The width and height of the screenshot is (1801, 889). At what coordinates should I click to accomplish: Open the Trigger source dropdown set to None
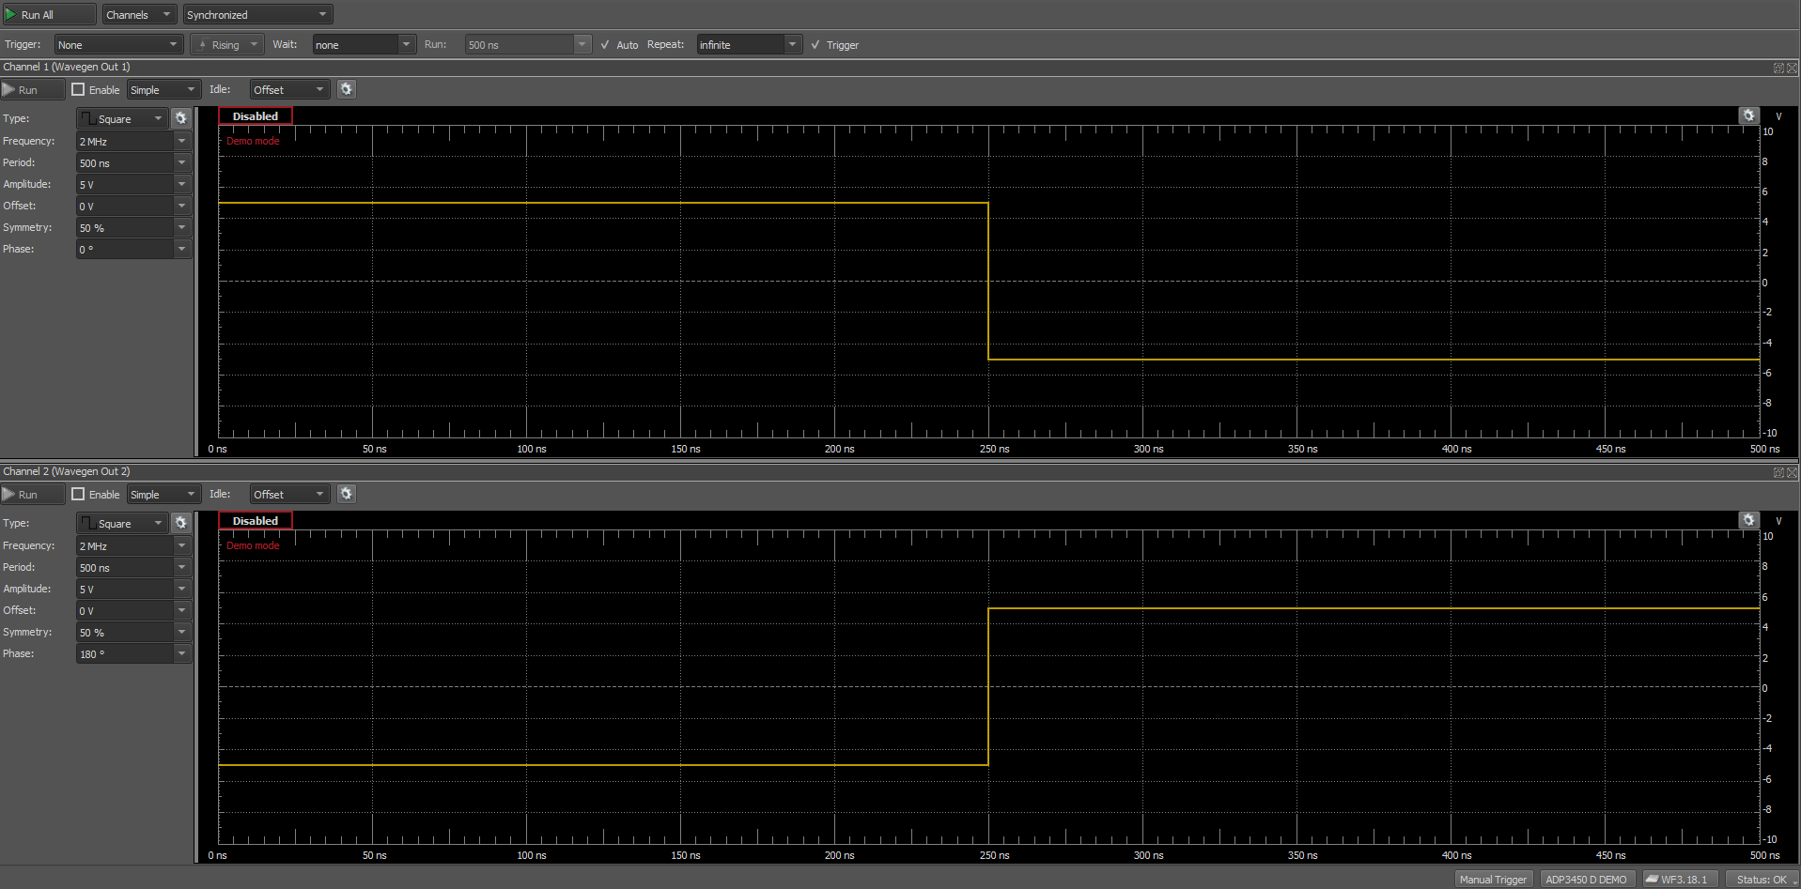click(117, 44)
